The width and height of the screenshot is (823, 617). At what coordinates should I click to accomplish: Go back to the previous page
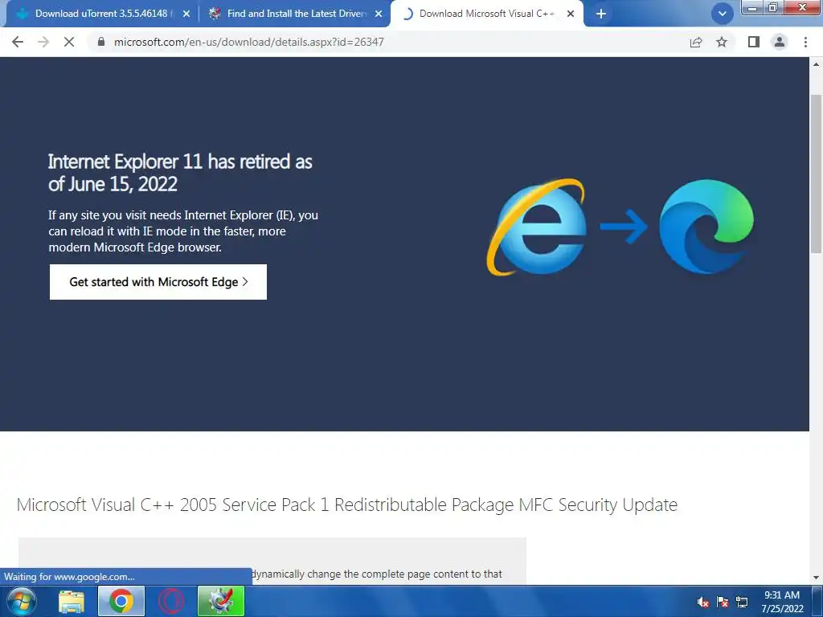pos(18,42)
